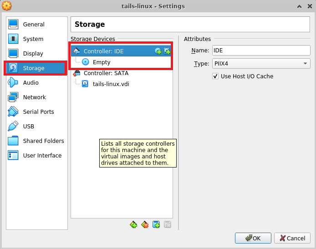Roll up window using title bar arrow

(300, 6)
